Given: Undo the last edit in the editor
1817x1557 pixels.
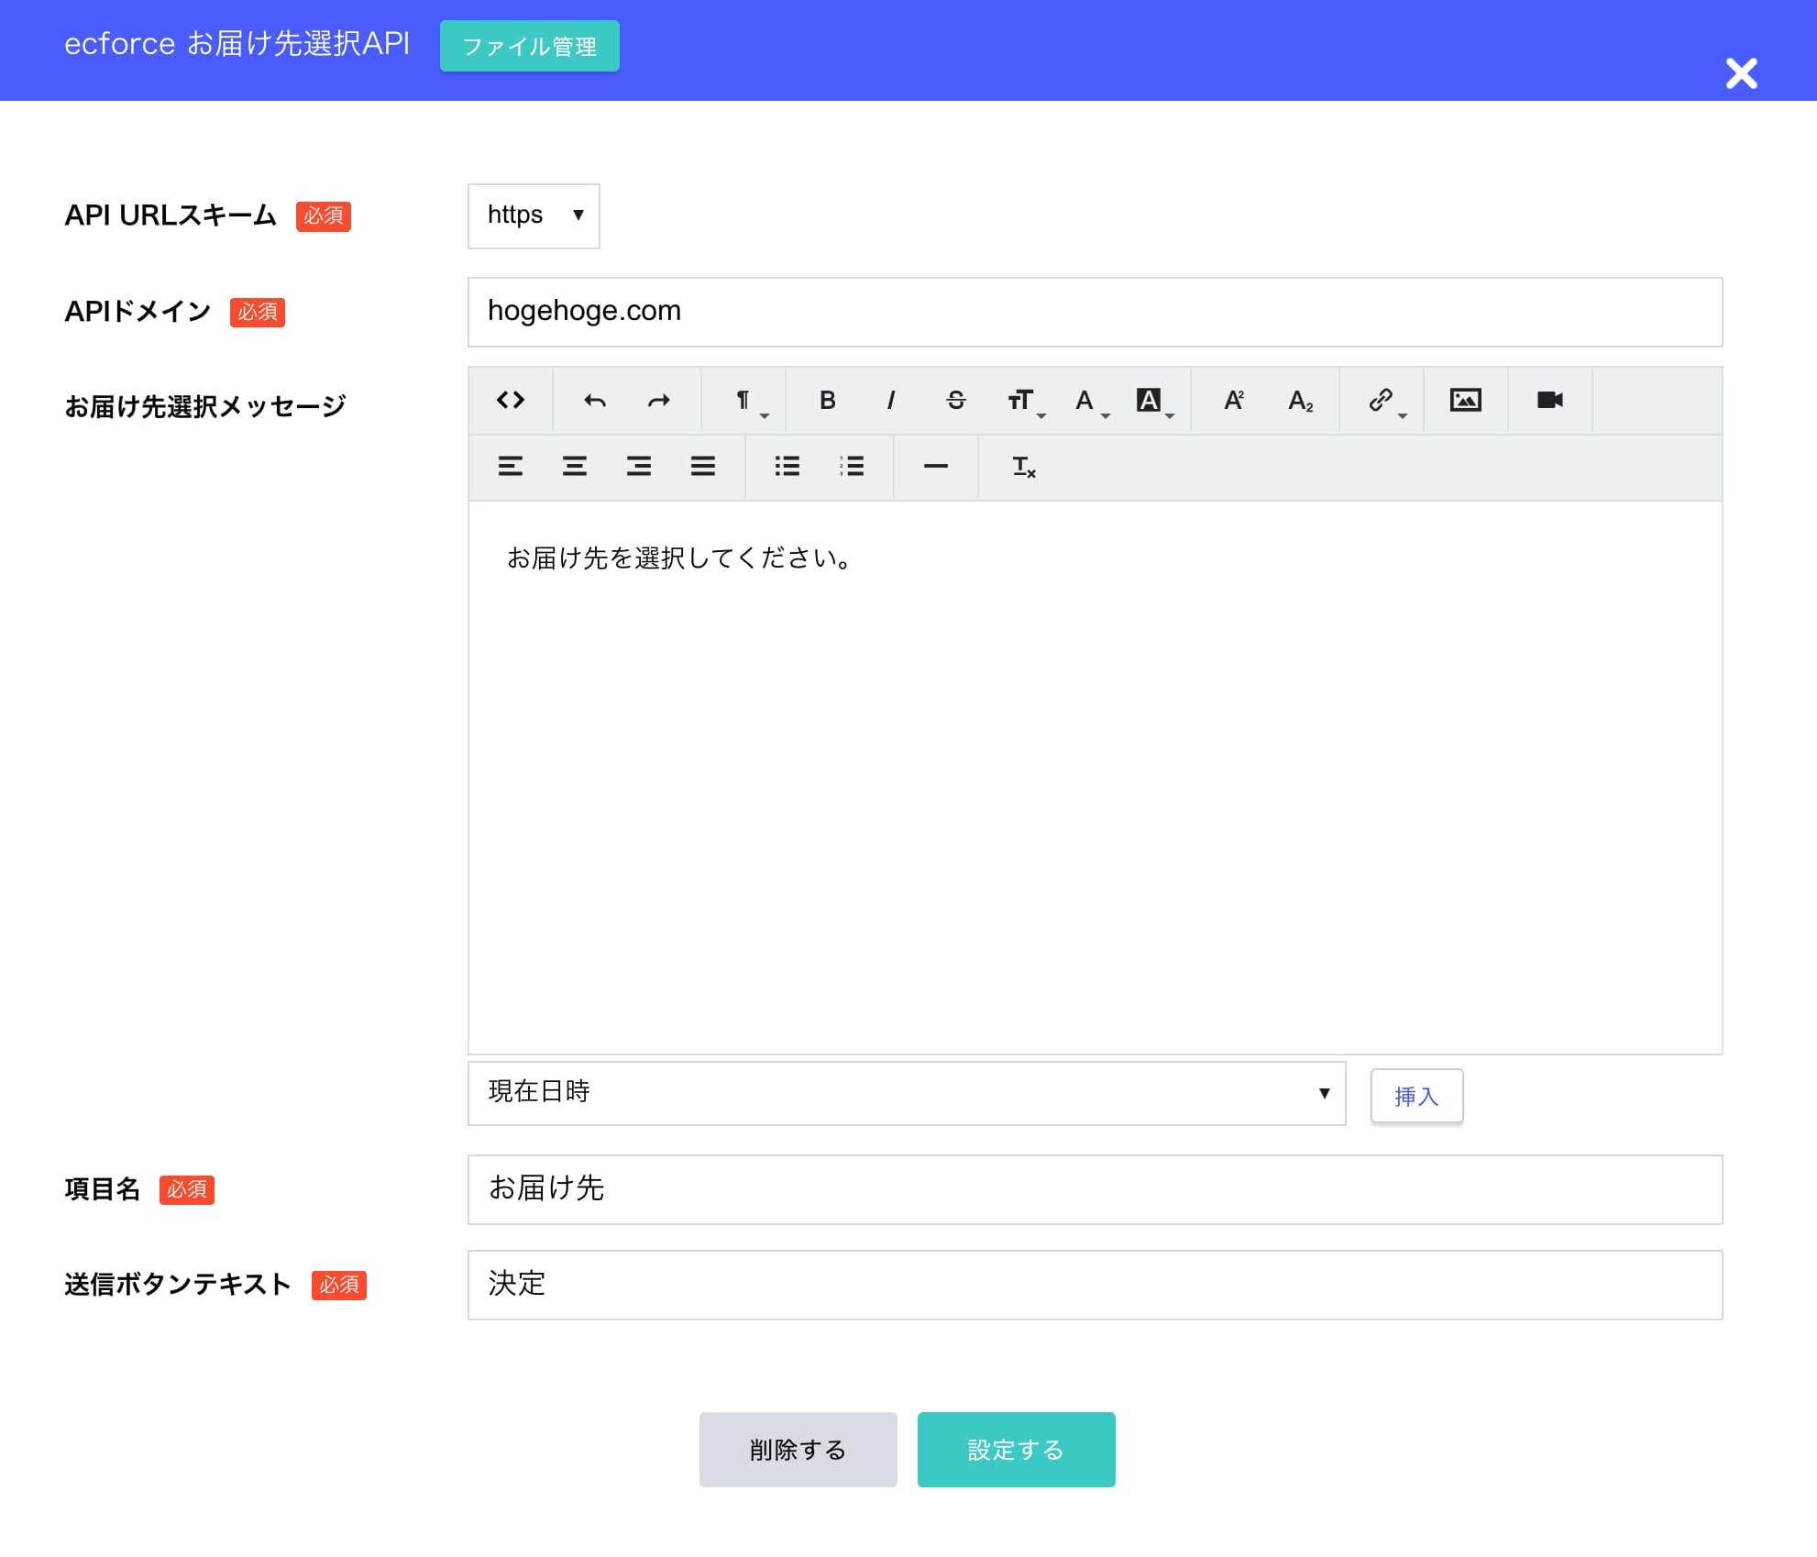Looking at the screenshot, I should pyautogui.click(x=593, y=400).
